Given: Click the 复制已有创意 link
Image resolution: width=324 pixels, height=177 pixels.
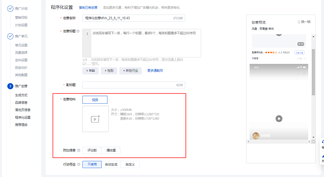Looking at the screenshot, I should pos(88,8).
